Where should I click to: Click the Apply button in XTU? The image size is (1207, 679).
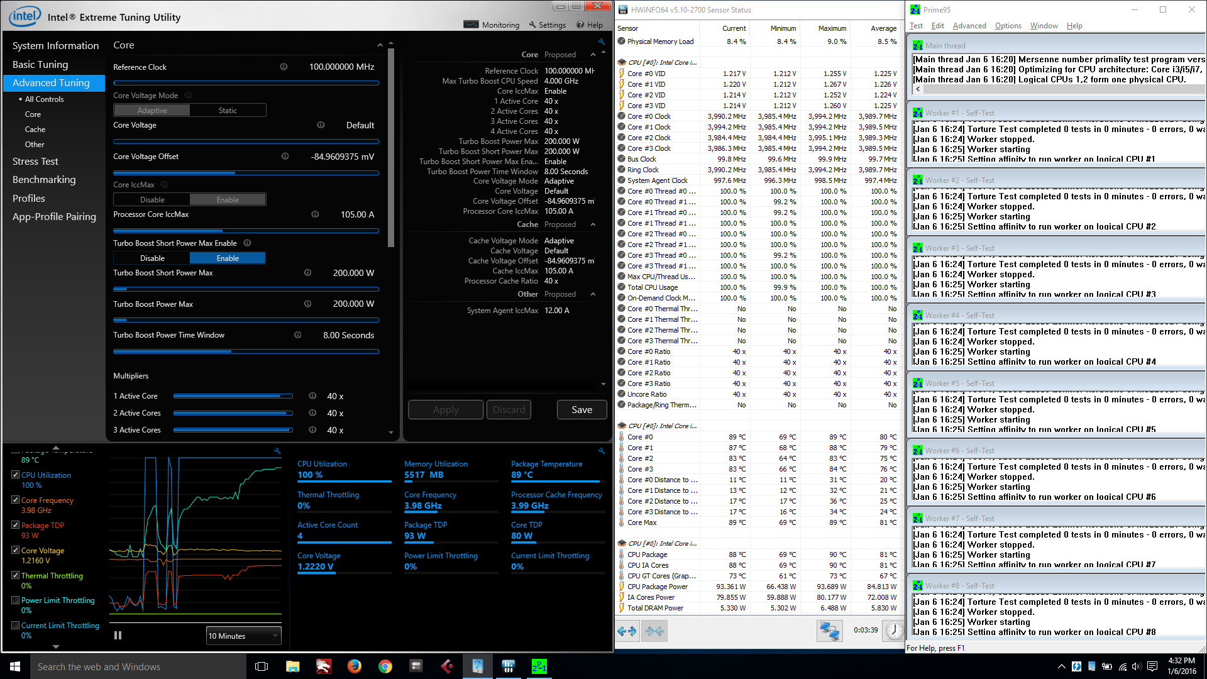(x=446, y=410)
